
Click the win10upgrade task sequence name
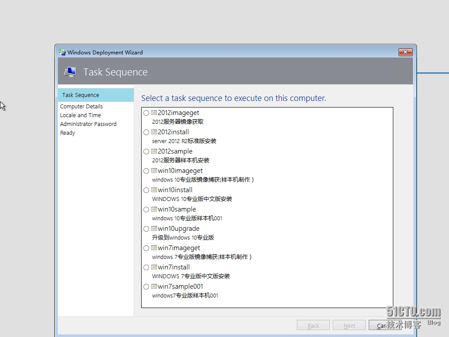click(179, 229)
